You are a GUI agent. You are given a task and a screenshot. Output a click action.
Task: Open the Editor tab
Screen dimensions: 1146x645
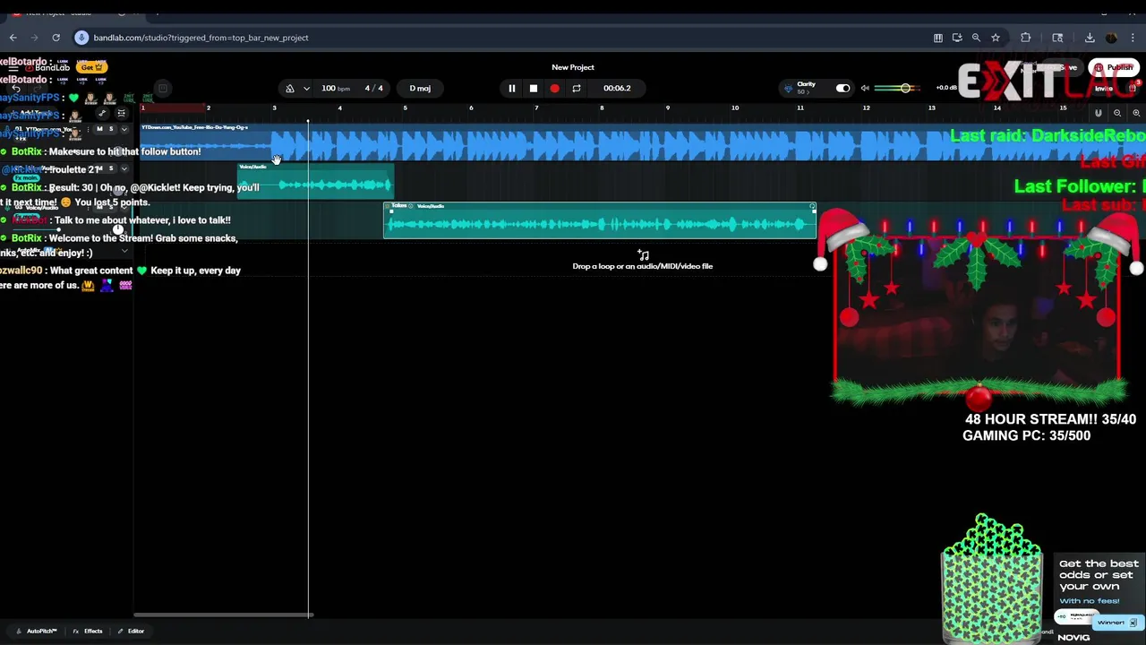[x=131, y=631]
